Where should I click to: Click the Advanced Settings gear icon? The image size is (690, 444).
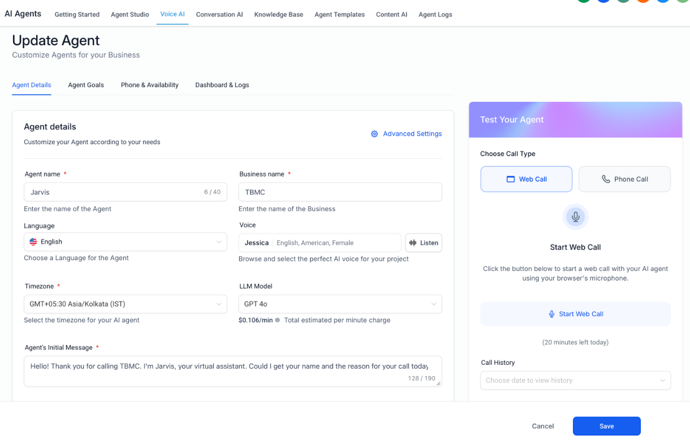coord(374,134)
